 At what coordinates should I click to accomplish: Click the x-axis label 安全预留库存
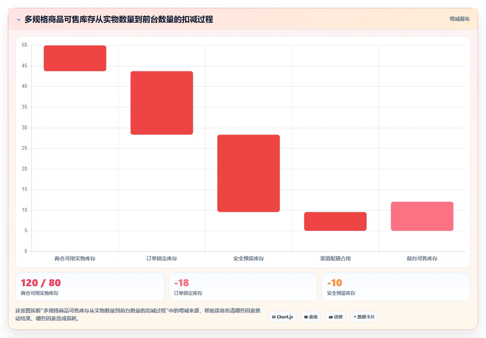tap(249, 259)
